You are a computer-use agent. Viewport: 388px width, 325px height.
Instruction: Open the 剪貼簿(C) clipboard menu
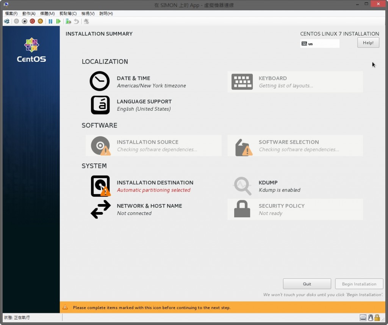(68, 13)
